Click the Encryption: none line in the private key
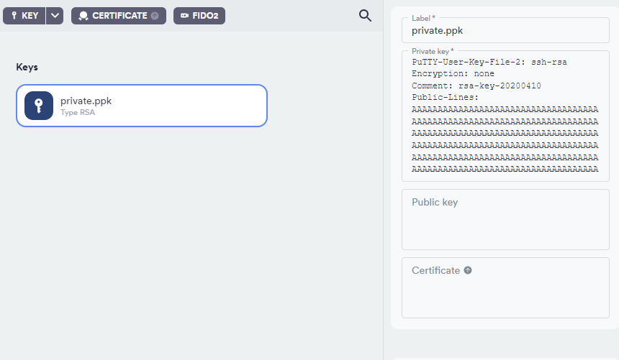Viewport: 619px width, 360px height. [x=453, y=74]
